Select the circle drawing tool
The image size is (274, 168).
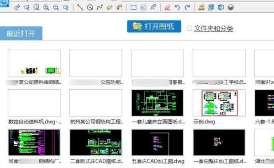point(90,7)
